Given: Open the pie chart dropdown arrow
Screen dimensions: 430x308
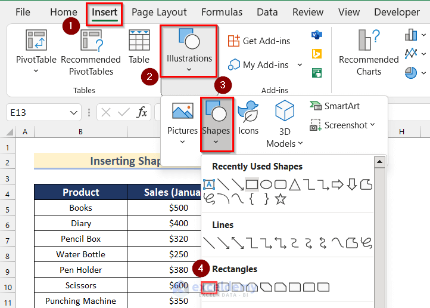Looking at the screenshot, I should [x=423, y=73].
